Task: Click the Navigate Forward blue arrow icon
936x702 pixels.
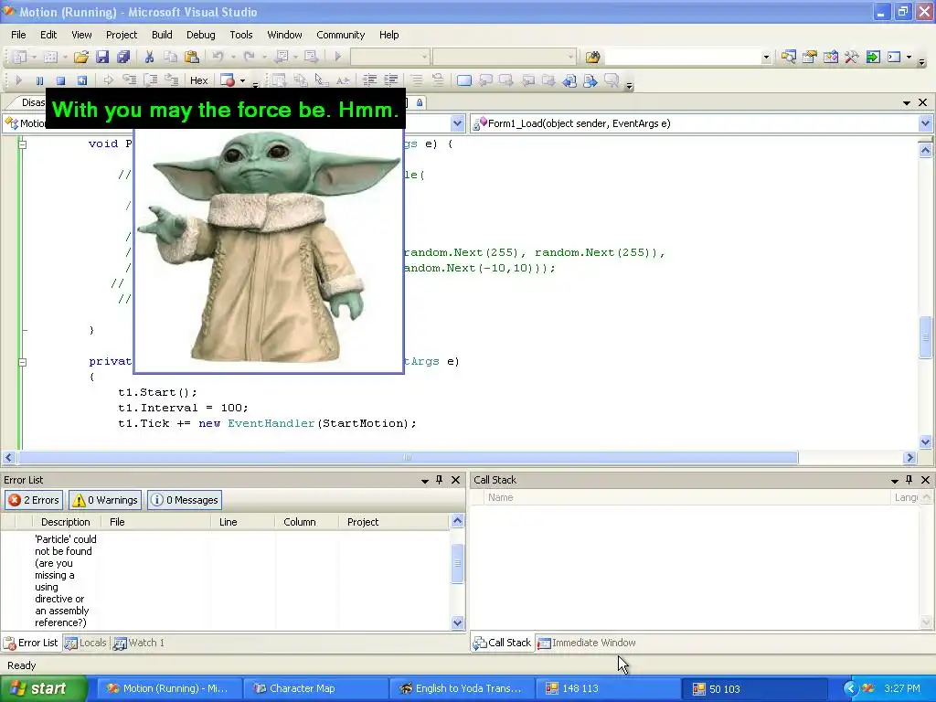Action: (x=590, y=80)
